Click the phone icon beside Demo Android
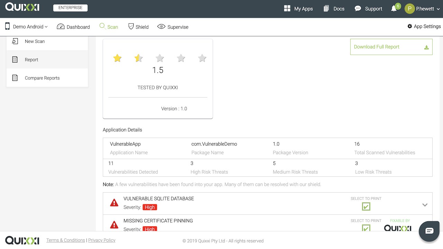The width and height of the screenshot is (443, 249). (7, 26)
